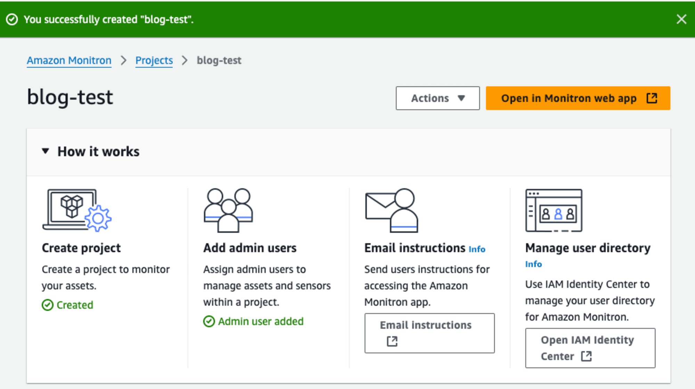Click the Create project heading
The height and width of the screenshot is (389, 695).
tap(81, 248)
